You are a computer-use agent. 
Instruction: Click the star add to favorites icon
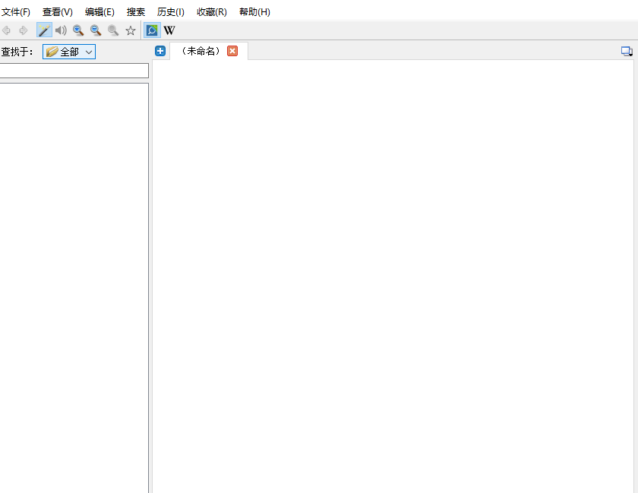tap(130, 30)
